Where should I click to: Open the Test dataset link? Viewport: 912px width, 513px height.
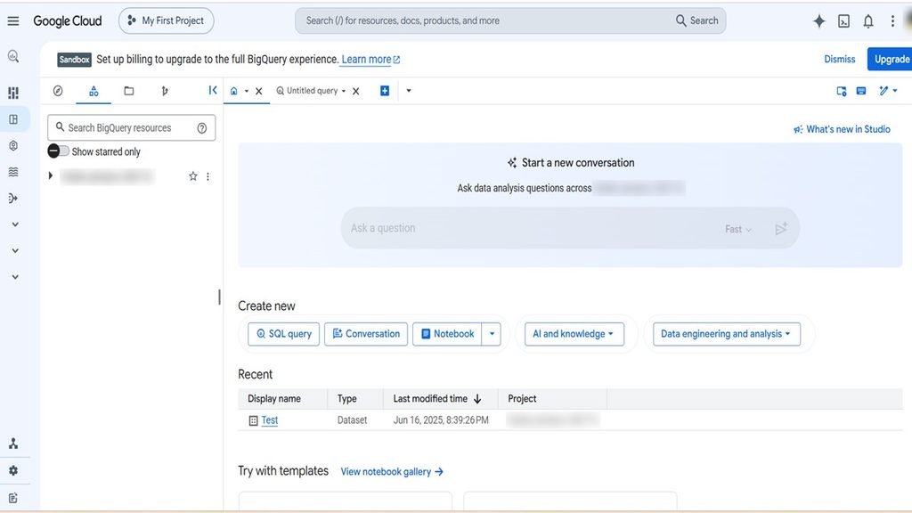click(269, 420)
